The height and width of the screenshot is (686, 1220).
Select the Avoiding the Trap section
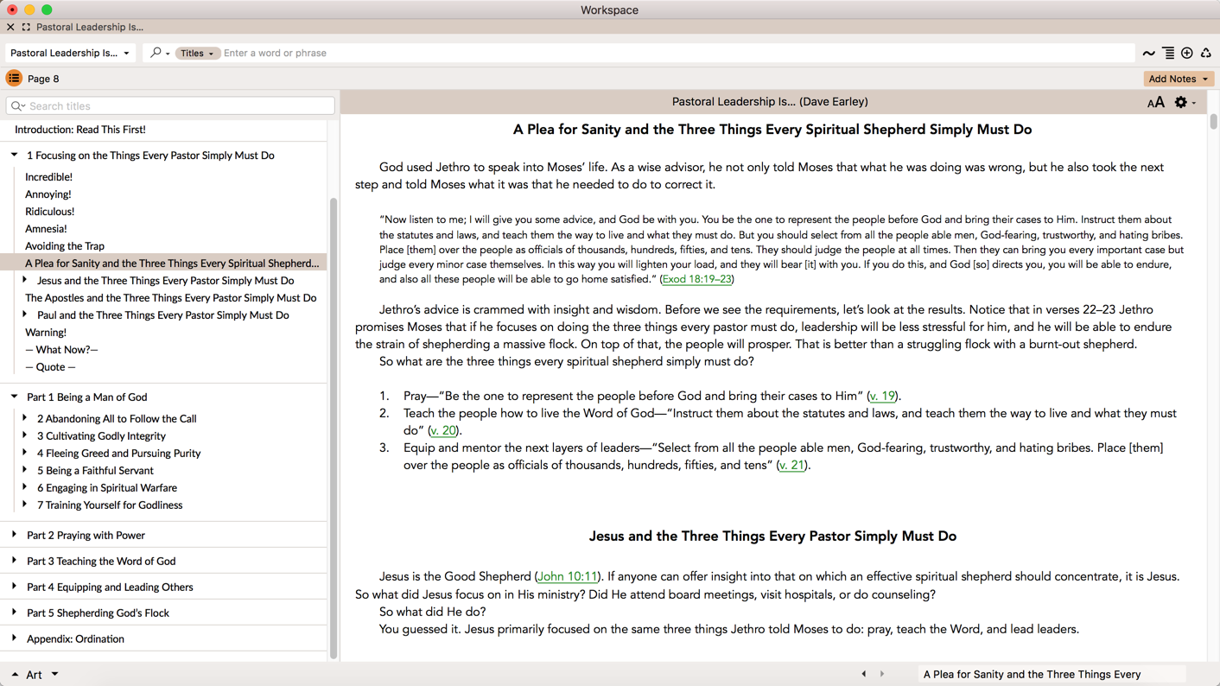65,246
